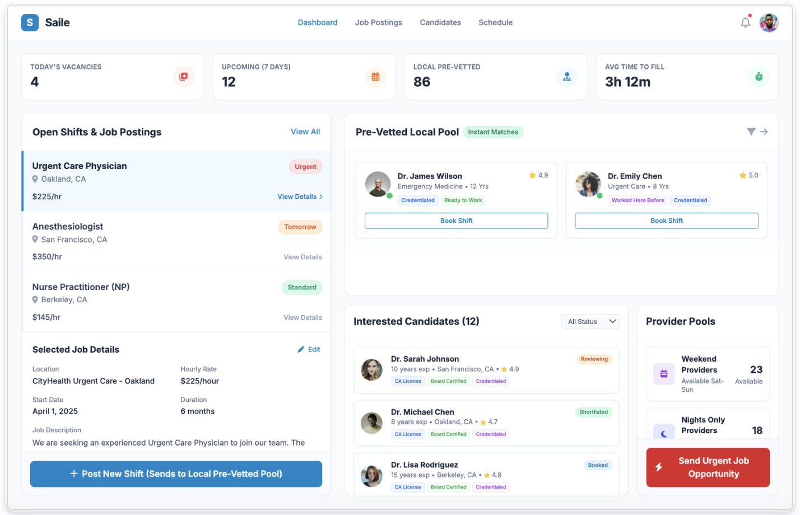Select the Urgent Care Physician posting

176,181
